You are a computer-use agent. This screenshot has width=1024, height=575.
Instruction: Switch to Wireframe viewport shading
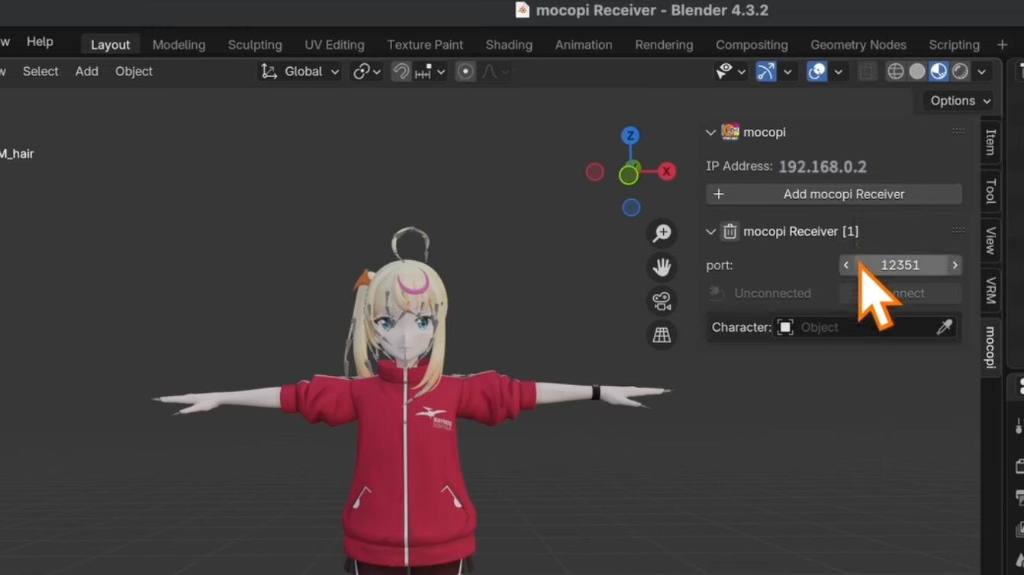[896, 72]
